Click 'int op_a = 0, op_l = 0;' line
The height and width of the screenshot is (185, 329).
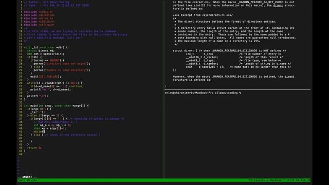[52, 125]
